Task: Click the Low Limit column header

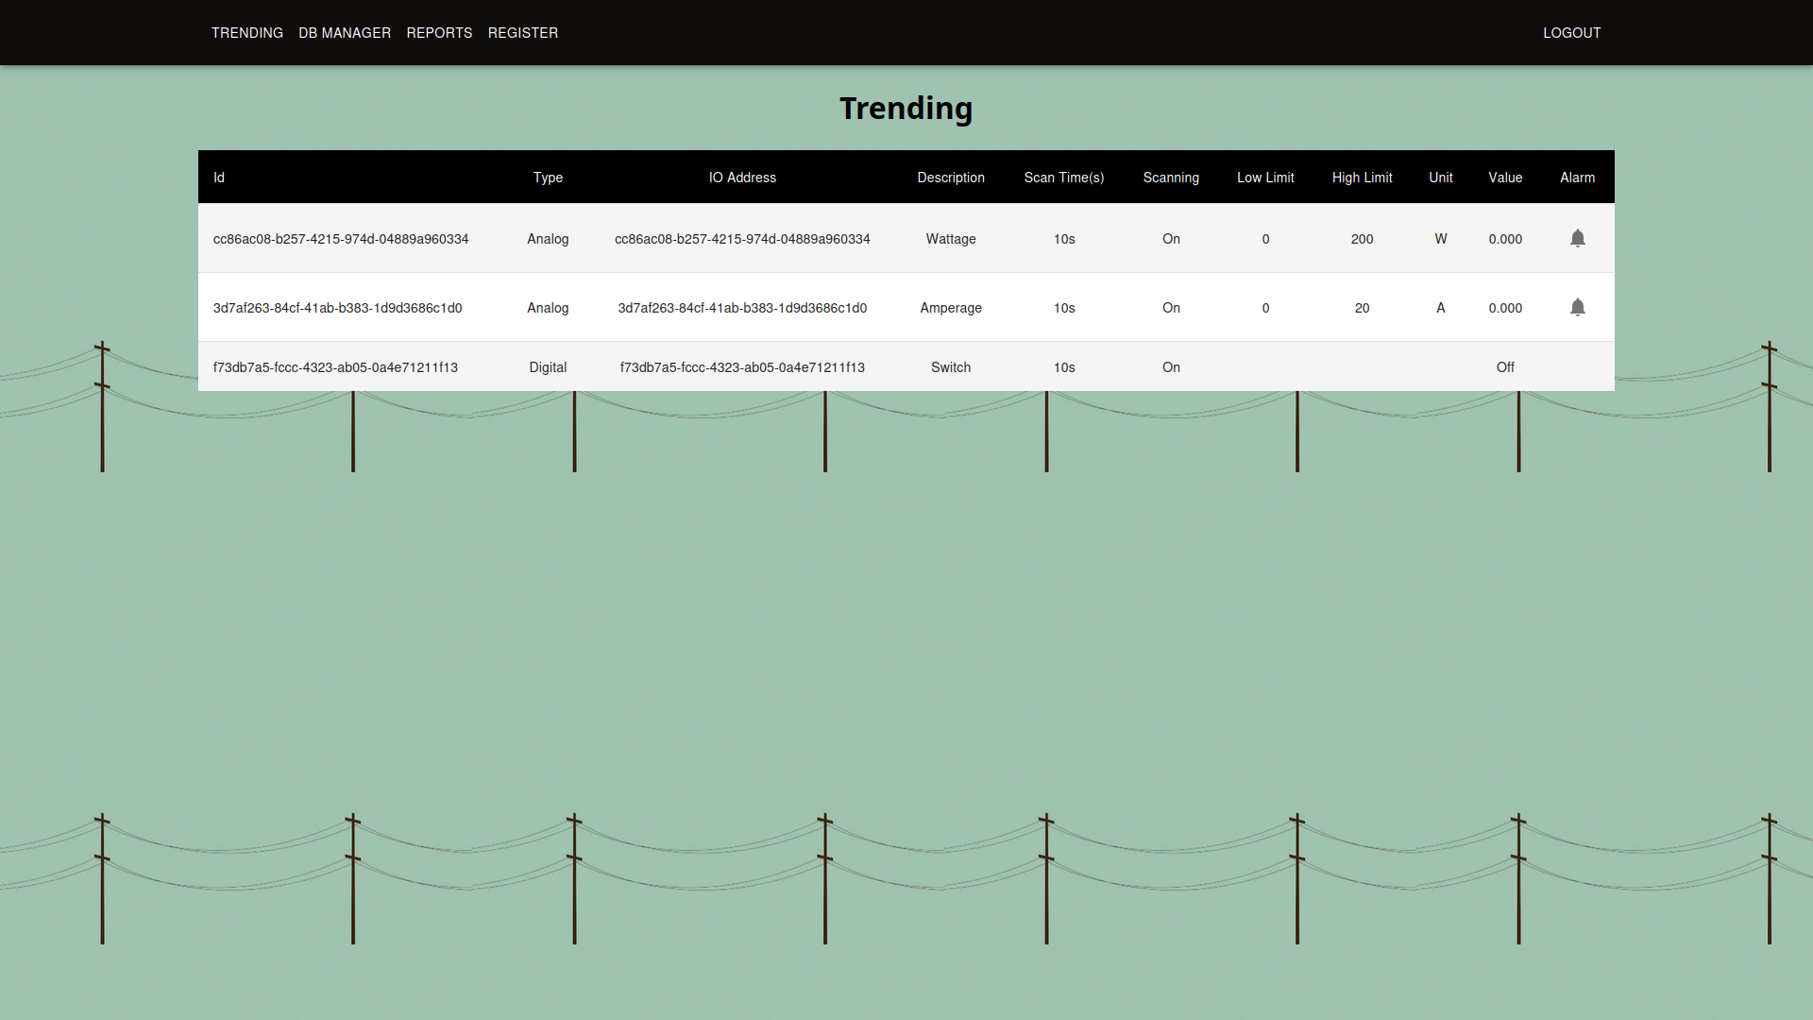Action: tap(1265, 178)
